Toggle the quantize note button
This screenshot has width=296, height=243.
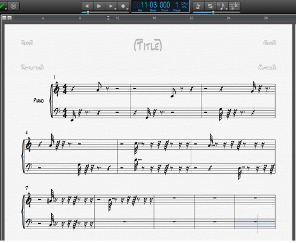click(x=221, y=6)
